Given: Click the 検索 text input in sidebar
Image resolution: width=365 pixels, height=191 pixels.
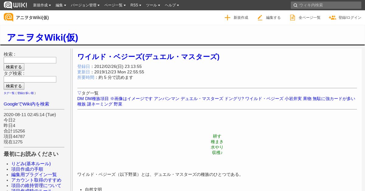Looking at the screenshot, I should coord(30,60).
